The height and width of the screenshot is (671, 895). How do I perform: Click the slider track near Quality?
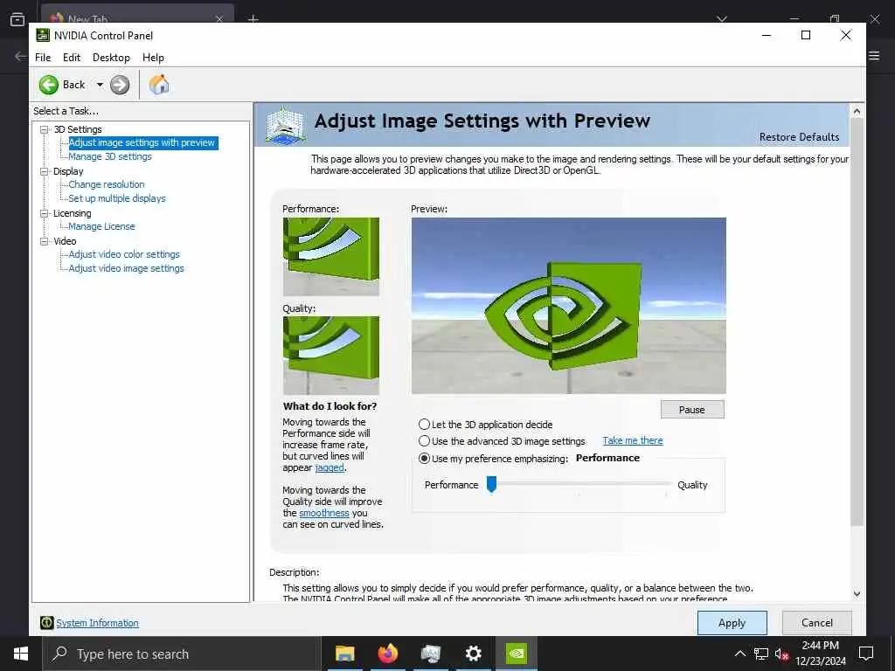coord(665,484)
